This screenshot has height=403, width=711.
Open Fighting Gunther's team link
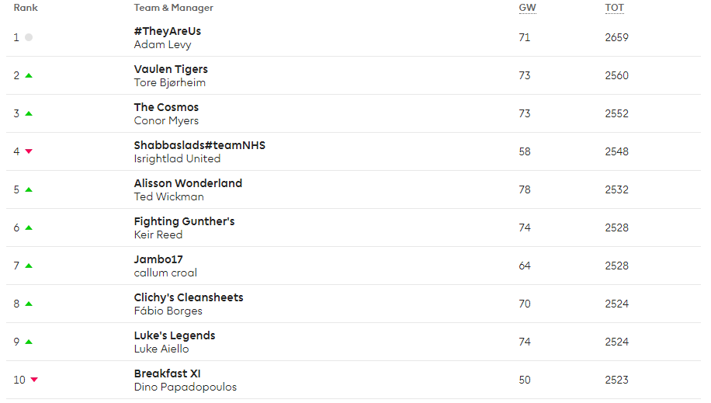click(x=184, y=221)
